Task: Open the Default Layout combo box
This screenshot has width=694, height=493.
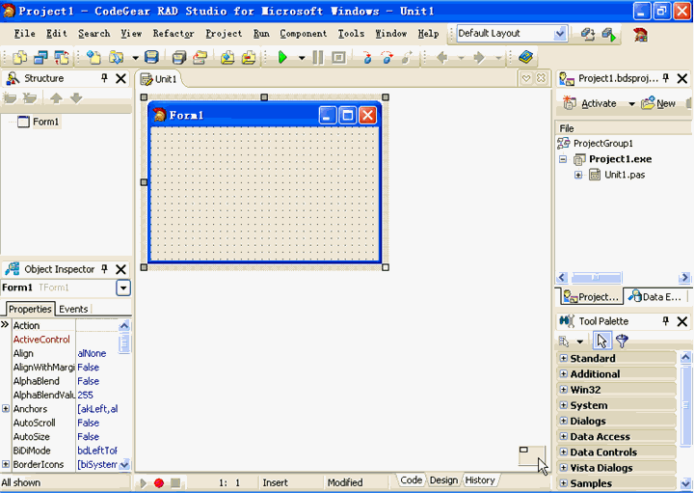Action: click(x=512, y=34)
